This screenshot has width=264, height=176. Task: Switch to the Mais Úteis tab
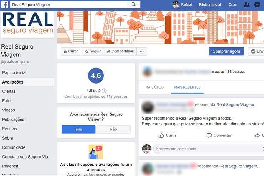pos(154,87)
